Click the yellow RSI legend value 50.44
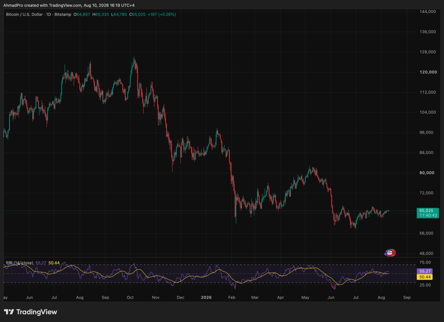This screenshot has height=322, width=444. pyautogui.click(x=54, y=263)
